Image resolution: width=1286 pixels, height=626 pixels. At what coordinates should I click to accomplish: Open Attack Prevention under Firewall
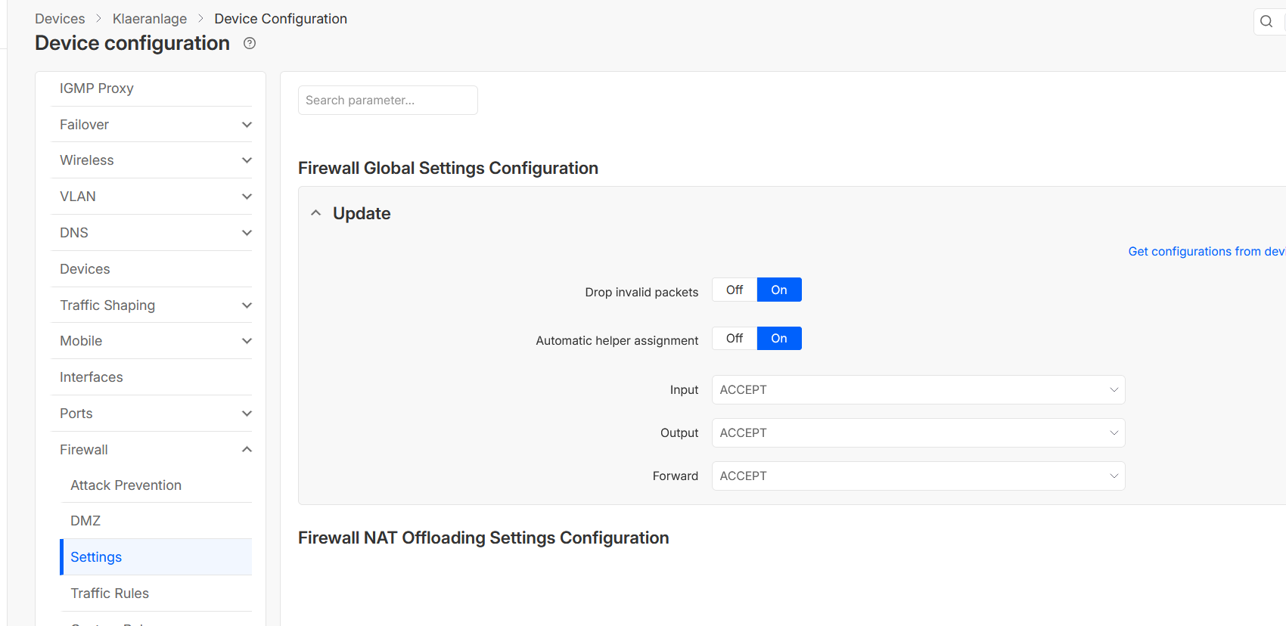[126, 485]
